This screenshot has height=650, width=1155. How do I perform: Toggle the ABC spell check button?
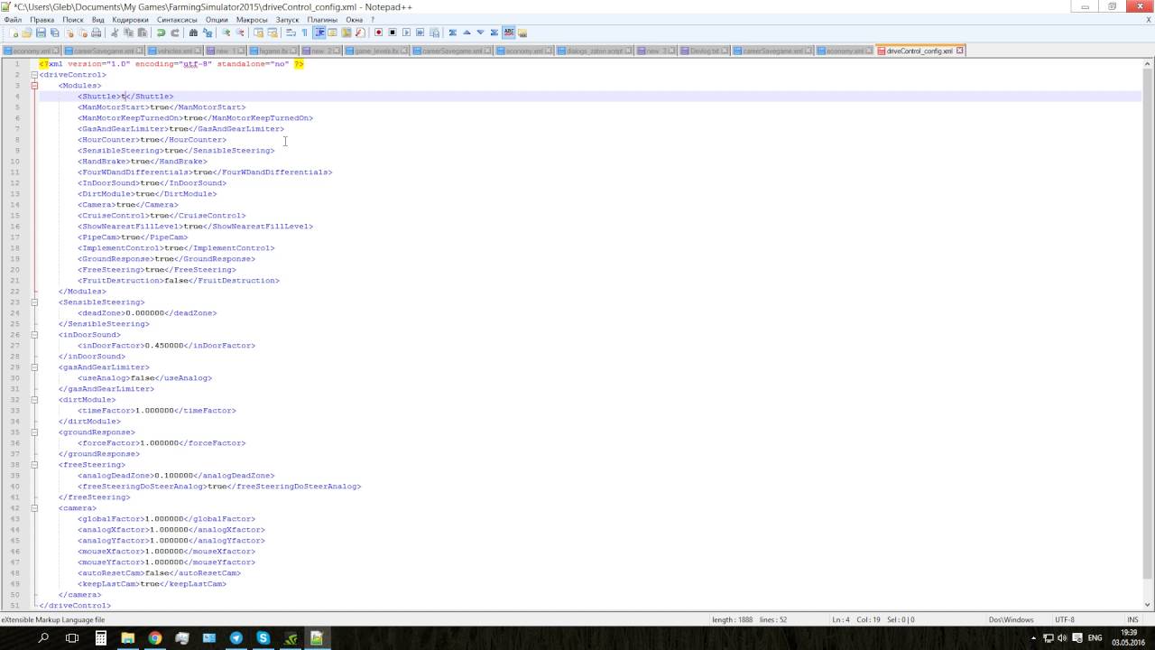tap(509, 32)
